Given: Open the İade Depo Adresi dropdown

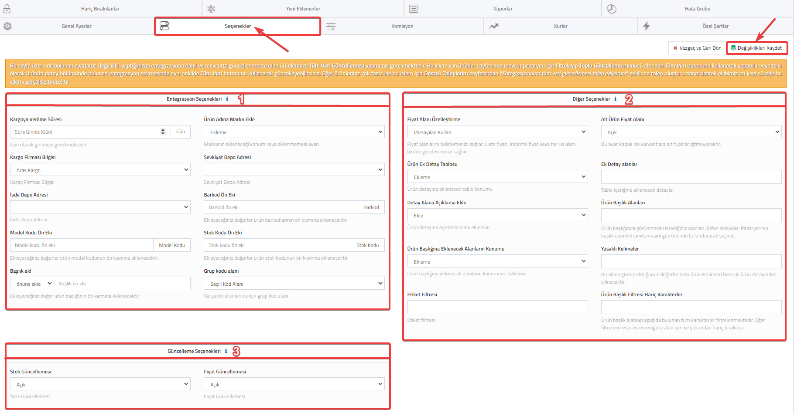Looking at the screenshot, I should coord(100,207).
